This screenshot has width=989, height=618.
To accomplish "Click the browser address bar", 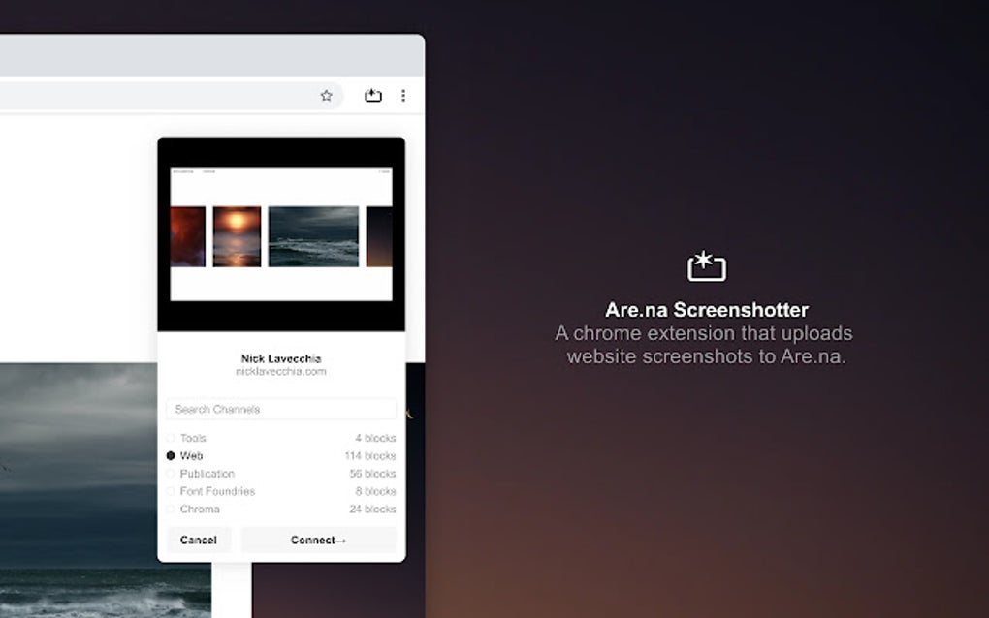I will tap(171, 96).
